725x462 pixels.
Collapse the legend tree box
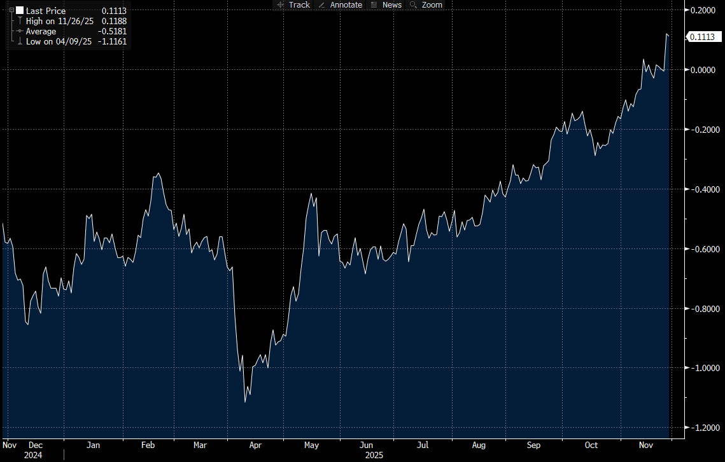11,11
